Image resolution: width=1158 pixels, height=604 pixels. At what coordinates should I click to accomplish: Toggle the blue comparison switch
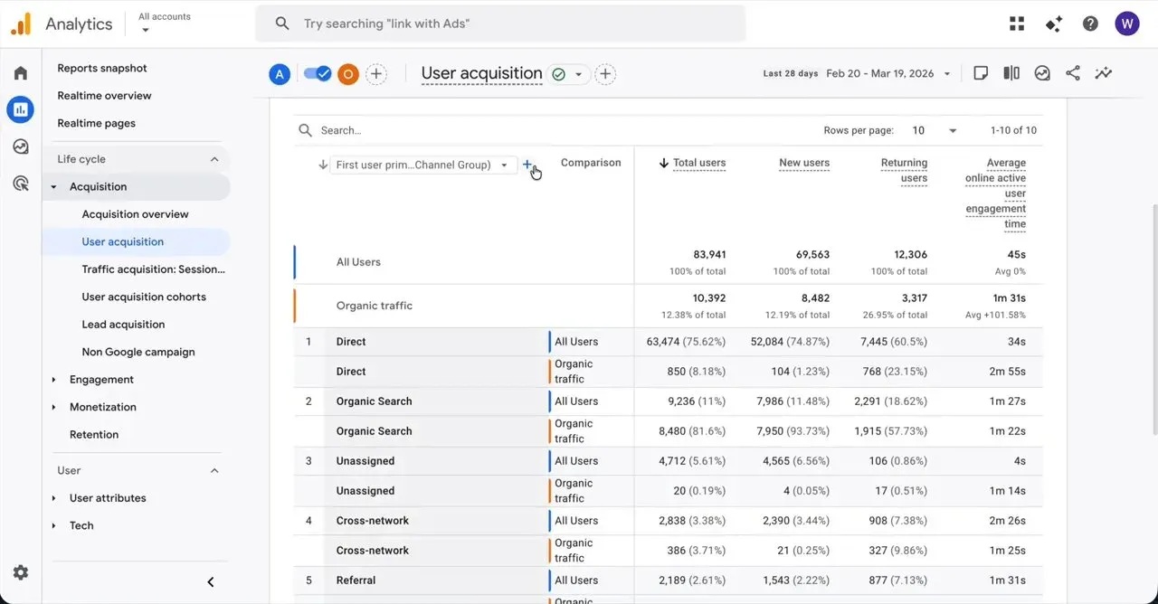pos(318,74)
